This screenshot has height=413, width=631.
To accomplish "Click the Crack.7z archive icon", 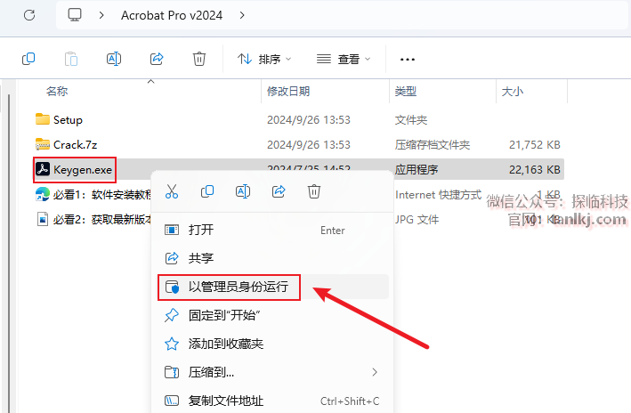I will (x=42, y=144).
